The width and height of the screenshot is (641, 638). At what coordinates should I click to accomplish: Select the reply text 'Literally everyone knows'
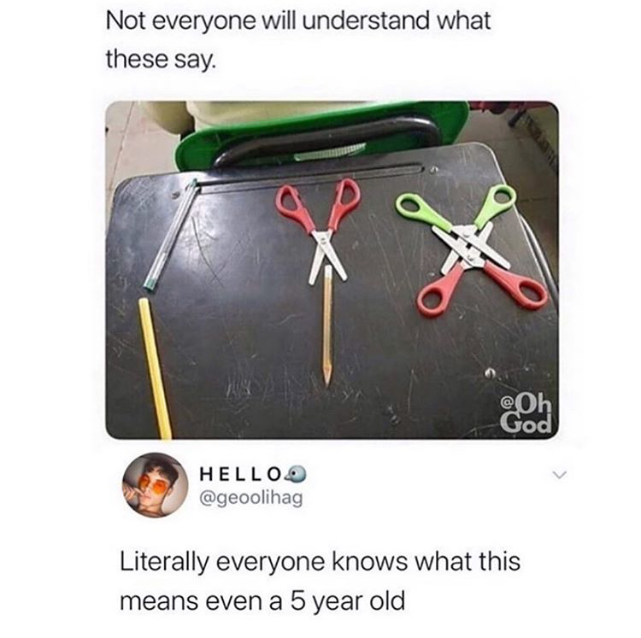point(264,562)
